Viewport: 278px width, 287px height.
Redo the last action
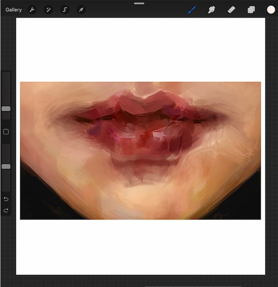tap(6, 210)
